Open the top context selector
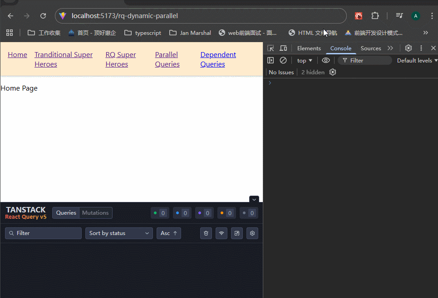The height and width of the screenshot is (298, 438). [x=305, y=60]
